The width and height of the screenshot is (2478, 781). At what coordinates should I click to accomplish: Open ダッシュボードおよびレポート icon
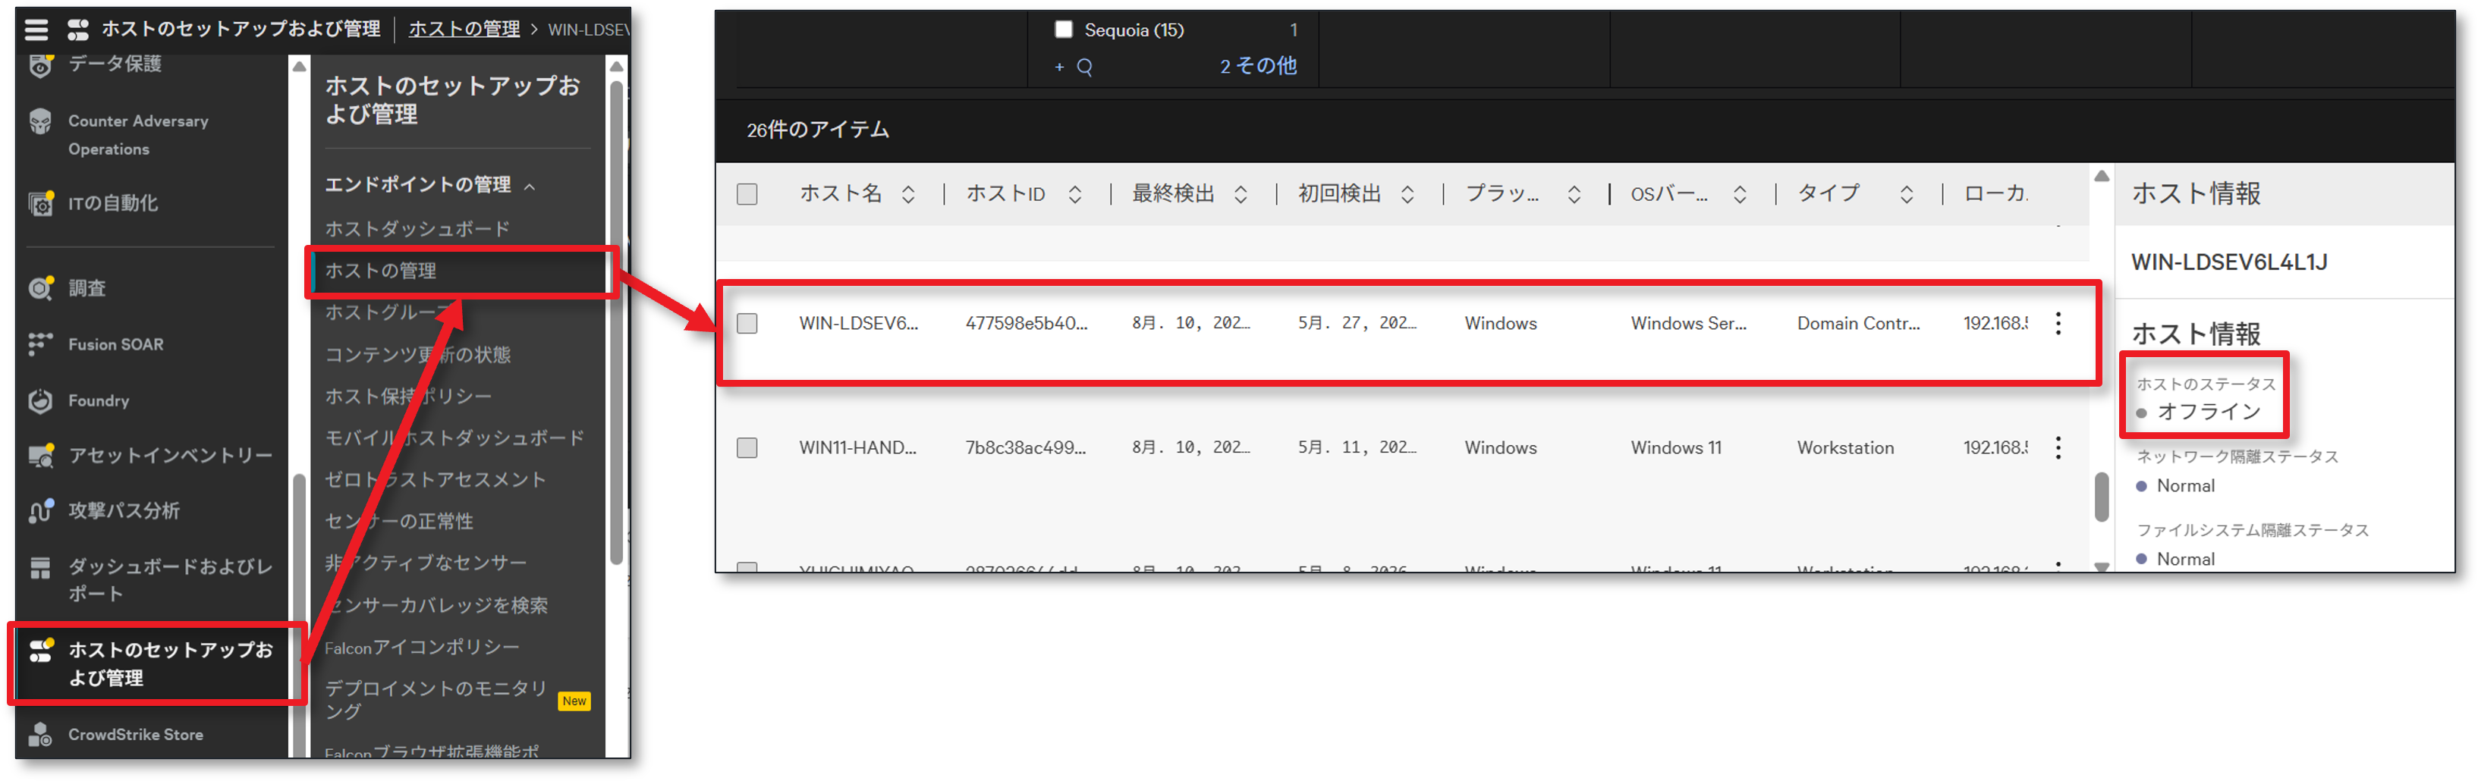40,567
